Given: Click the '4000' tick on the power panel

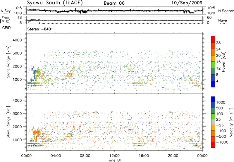Looking at the screenshot, I should [x=17, y=40].
